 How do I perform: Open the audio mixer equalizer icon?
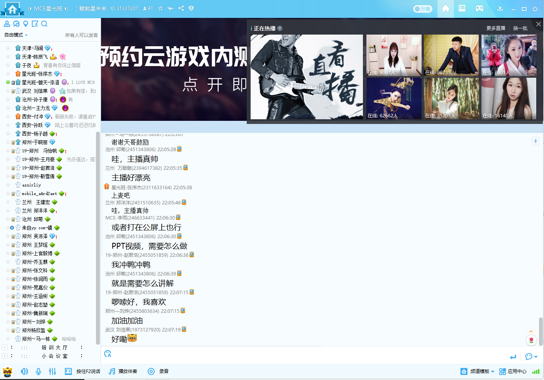coord(52,371)
